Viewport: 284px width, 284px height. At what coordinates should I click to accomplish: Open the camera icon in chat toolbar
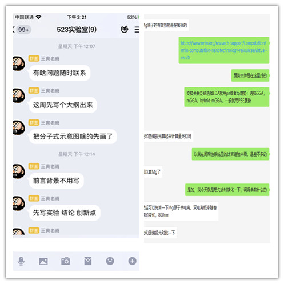pyautogui.click(x=66, y=261)
